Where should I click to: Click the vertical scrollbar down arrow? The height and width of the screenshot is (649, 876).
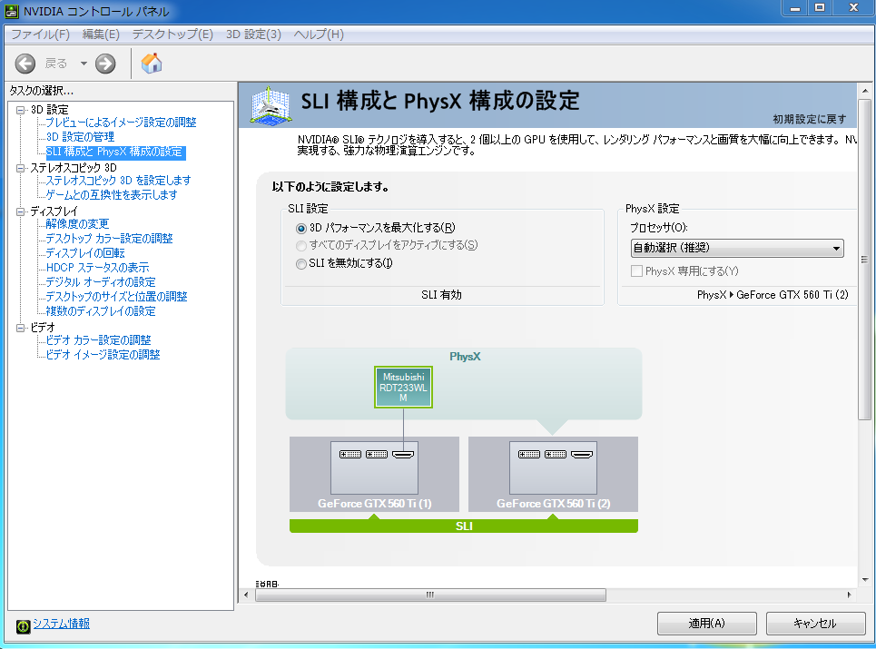pos(865,580)
